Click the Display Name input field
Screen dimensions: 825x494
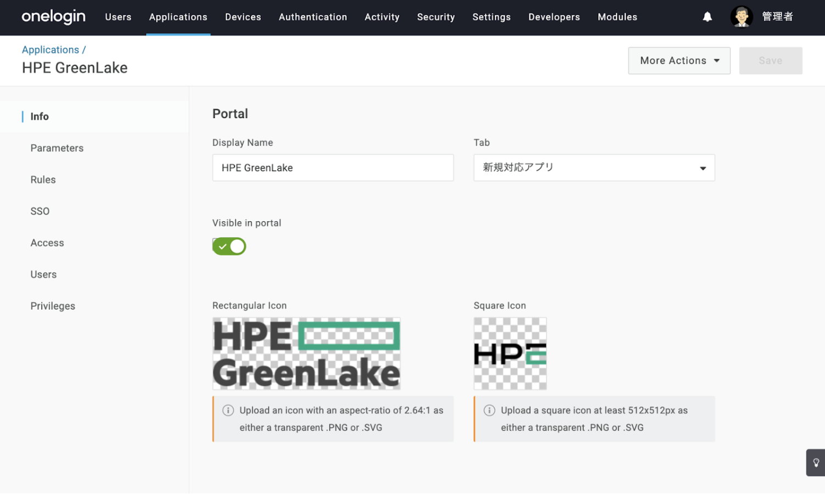[332, 168]
